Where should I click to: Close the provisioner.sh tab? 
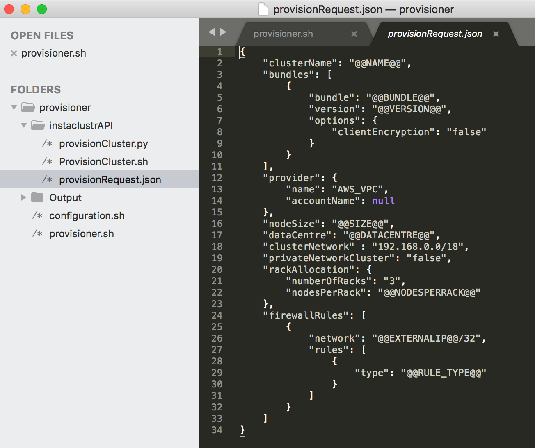354,34
